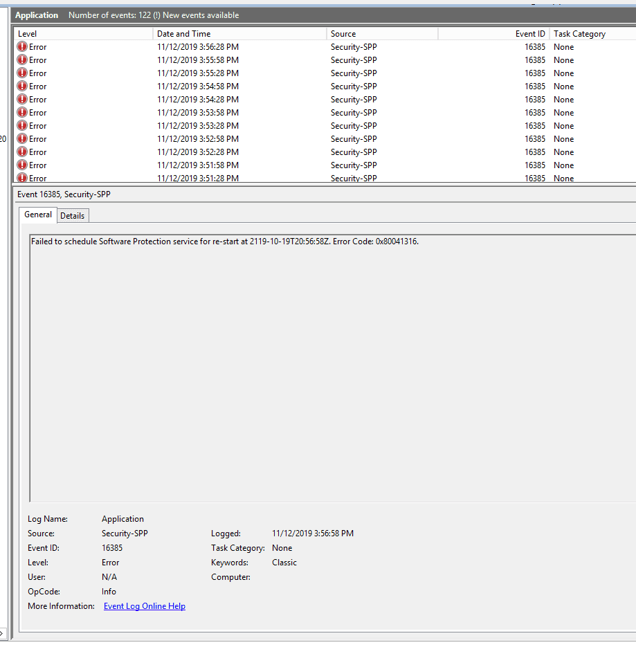The height and width of the screenshot is (647, 636).
Task: Select the error icon beside the 3:55:28 PM entry
Action: tap(22, 73)
